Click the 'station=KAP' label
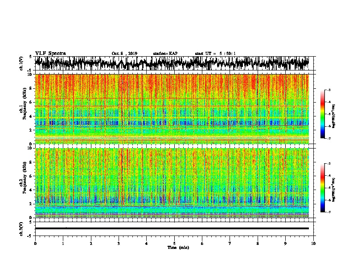This screenshot has width=353, height=273. point(165,54)
